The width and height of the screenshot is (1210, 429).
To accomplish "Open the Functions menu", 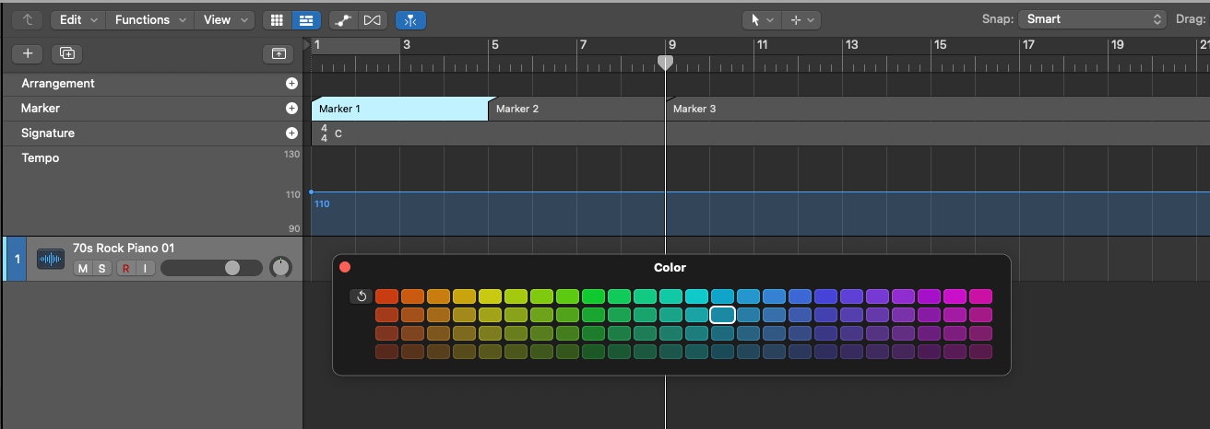I will 150,19.
